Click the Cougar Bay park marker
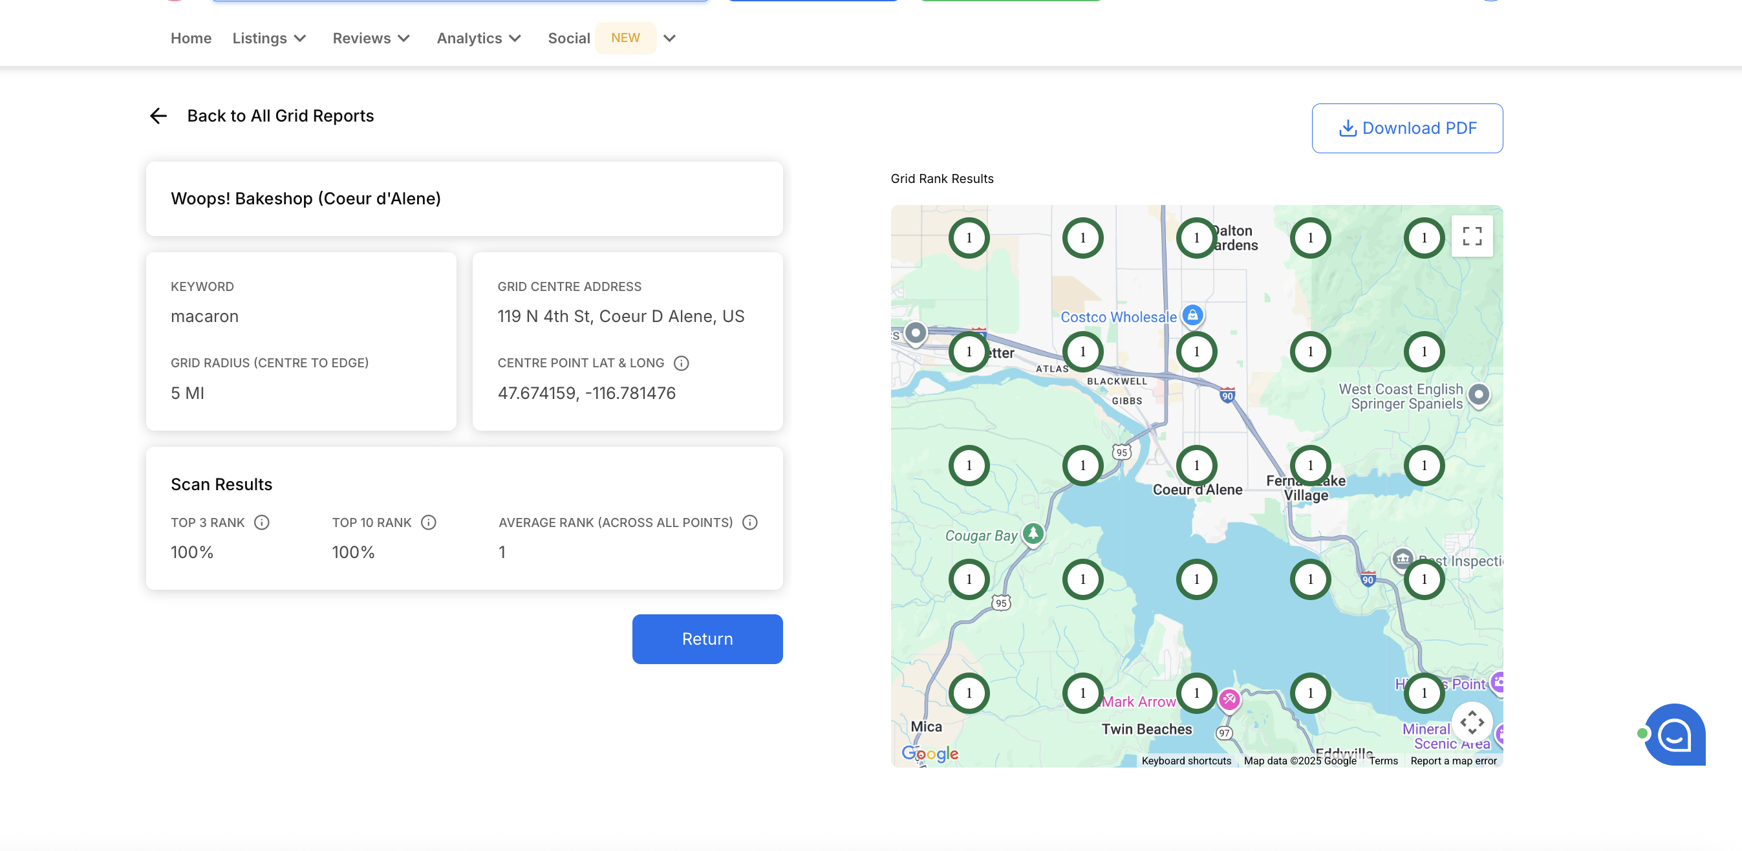 1033,533
